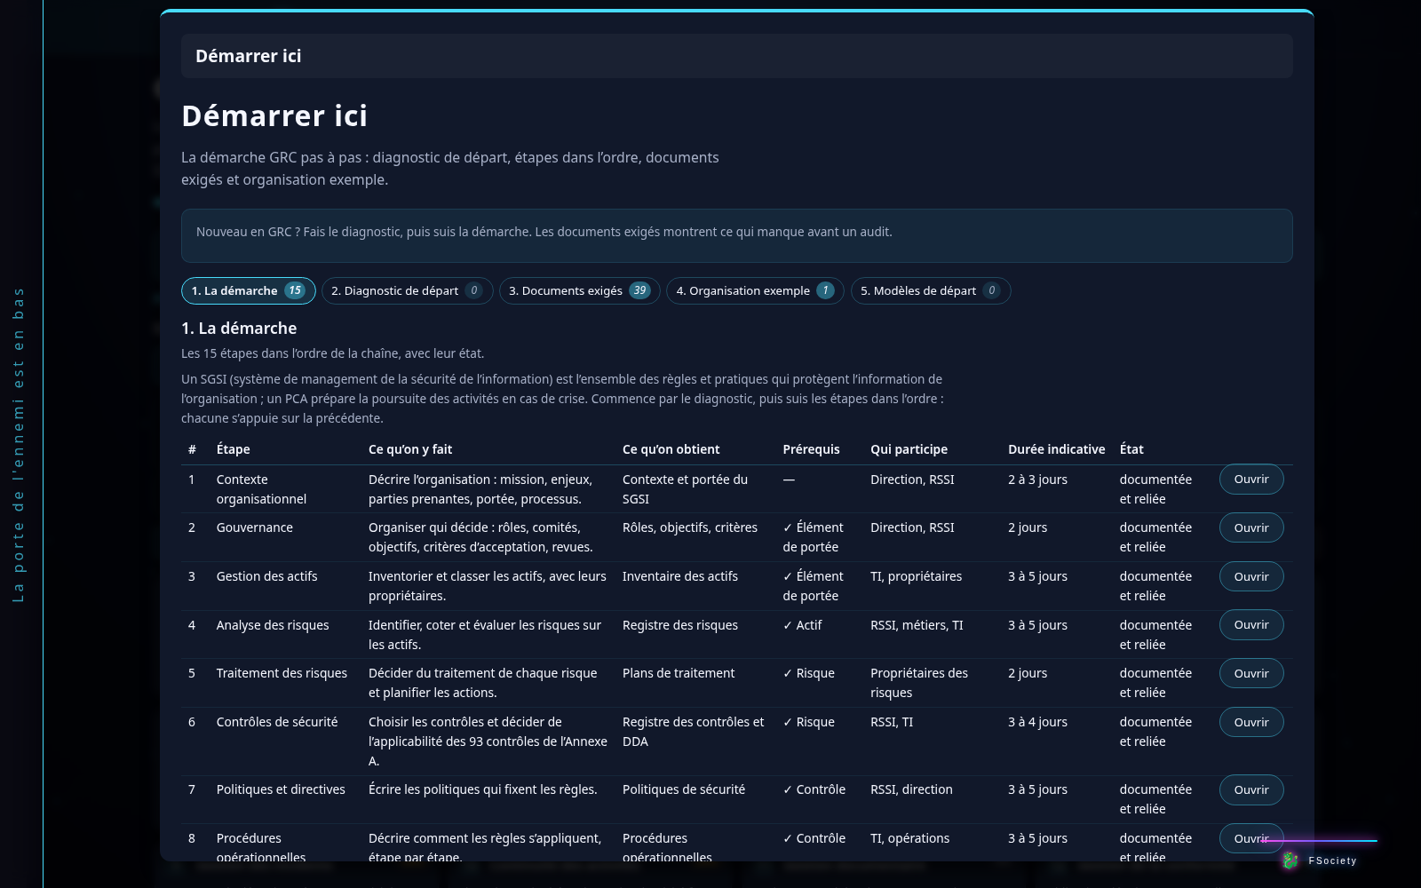Click the '3 à 4 jours' duration cell
Image resolution: width=1421 pixels, height=888 pixels.
[1037, 722]
